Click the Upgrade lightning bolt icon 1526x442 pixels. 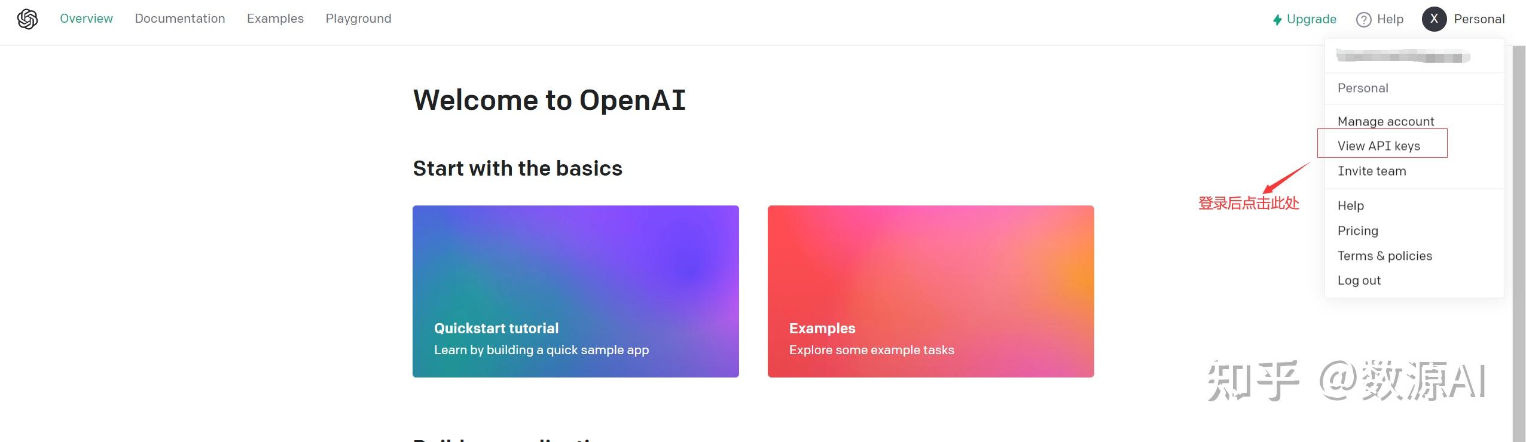pyautogui.click(x=1277, y=19)
